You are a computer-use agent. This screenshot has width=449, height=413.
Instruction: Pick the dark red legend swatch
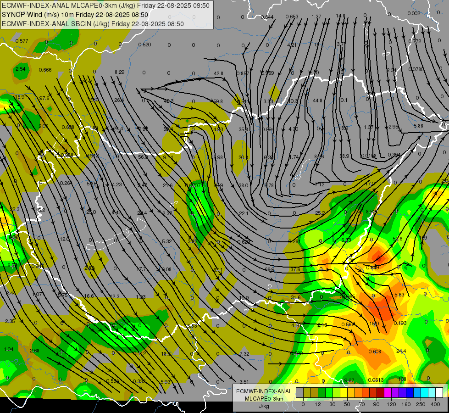coord(380,393)
